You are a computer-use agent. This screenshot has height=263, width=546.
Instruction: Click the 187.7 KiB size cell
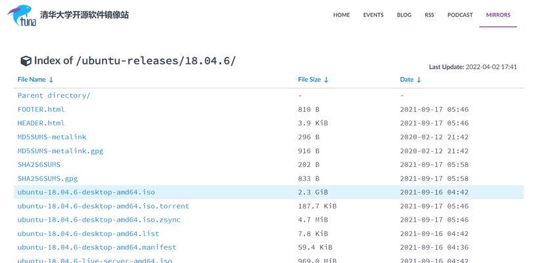(x=317, y=206)
